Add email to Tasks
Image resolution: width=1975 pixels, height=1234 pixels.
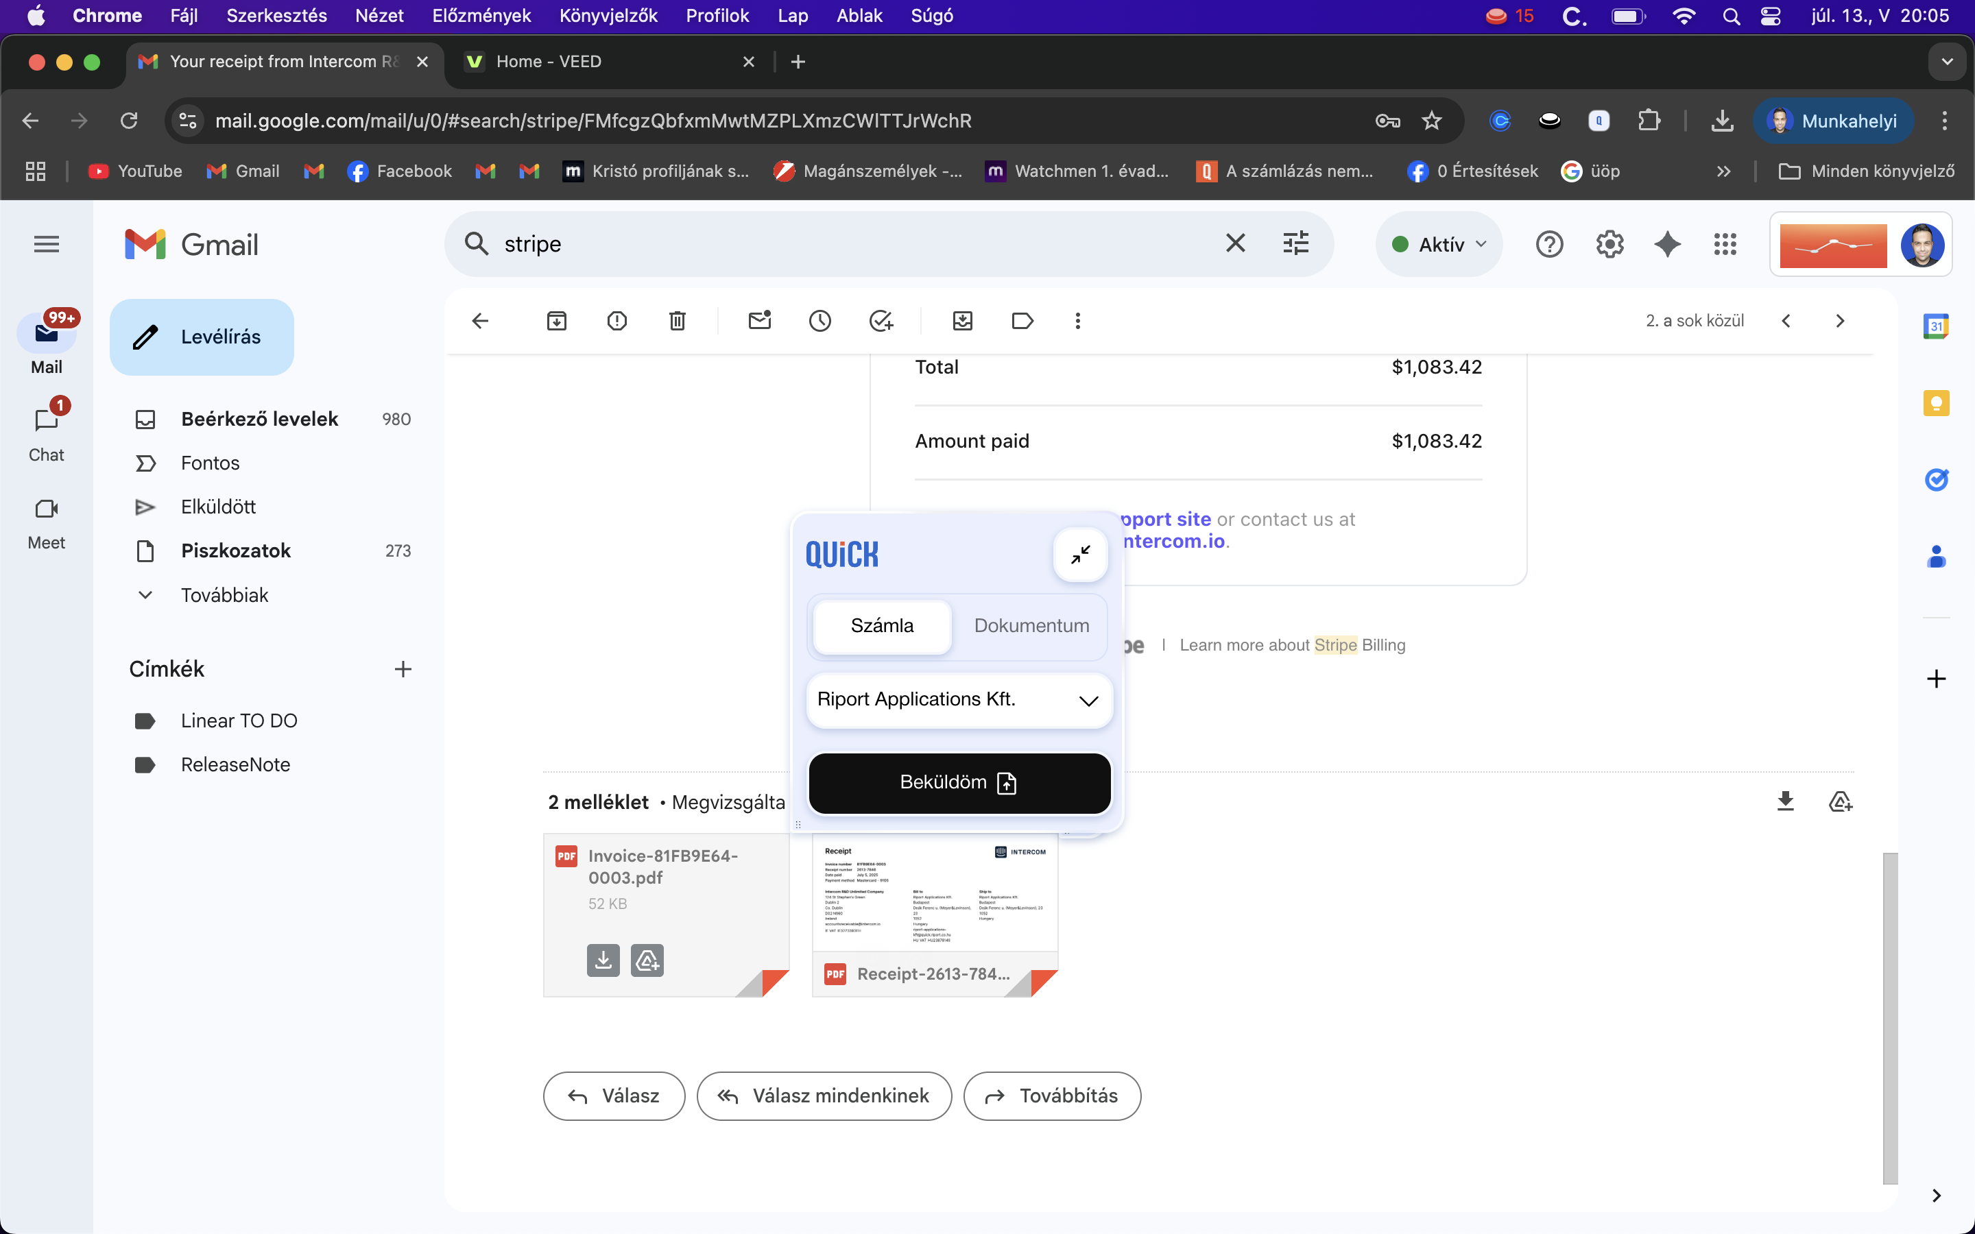[881, 321]
